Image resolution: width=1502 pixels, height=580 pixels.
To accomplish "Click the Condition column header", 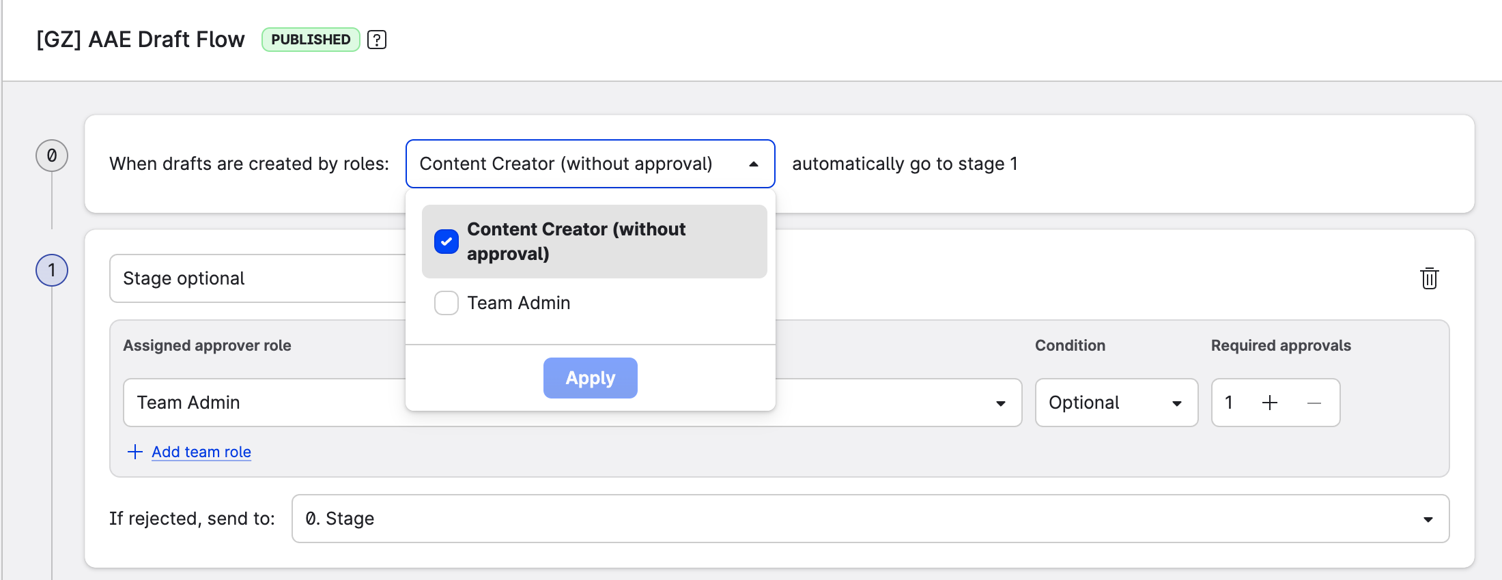I will coord(1070,345).
